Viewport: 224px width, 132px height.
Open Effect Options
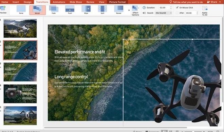point(135,11)
